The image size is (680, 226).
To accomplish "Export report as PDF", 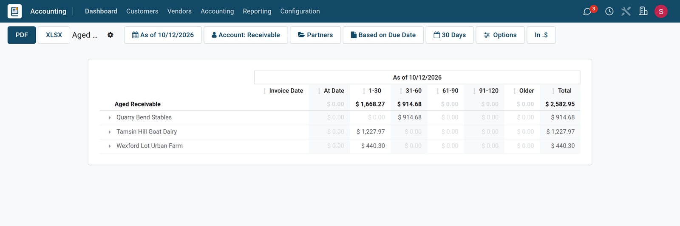I will pyautogui.click(x=22, y=35).
